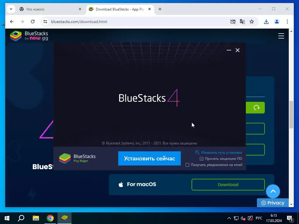The width and height of the screenshot is (299, 224).
Task: Click BlueStacks installer taskbar icon
Action: (x=65, y=218)
